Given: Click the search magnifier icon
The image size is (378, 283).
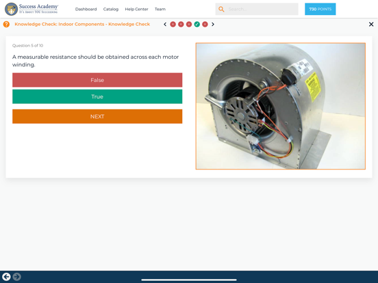Looking at the screenshot, I should tap(221, 9).
